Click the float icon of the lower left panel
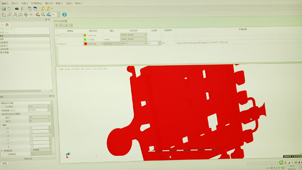The image size is (302, 170). point(50,96)
